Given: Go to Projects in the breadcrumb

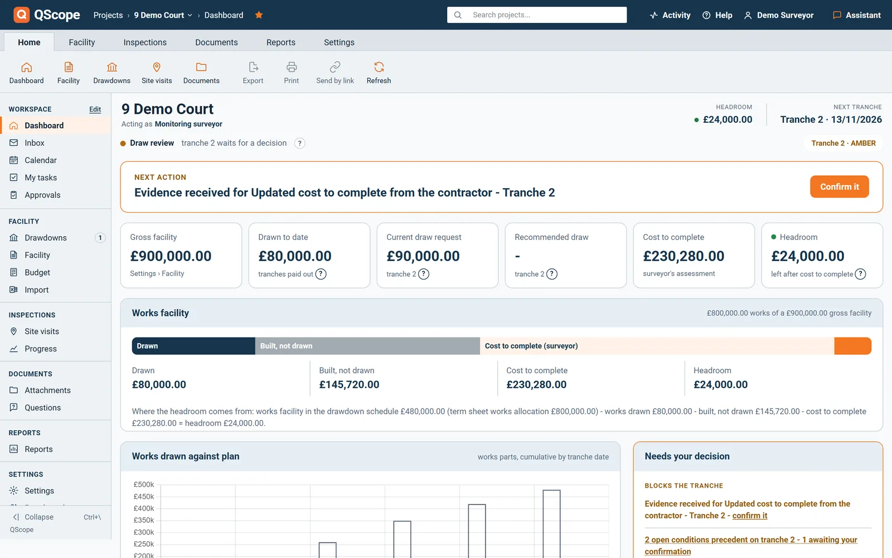Looking at the screenshot, I should 108,15.
